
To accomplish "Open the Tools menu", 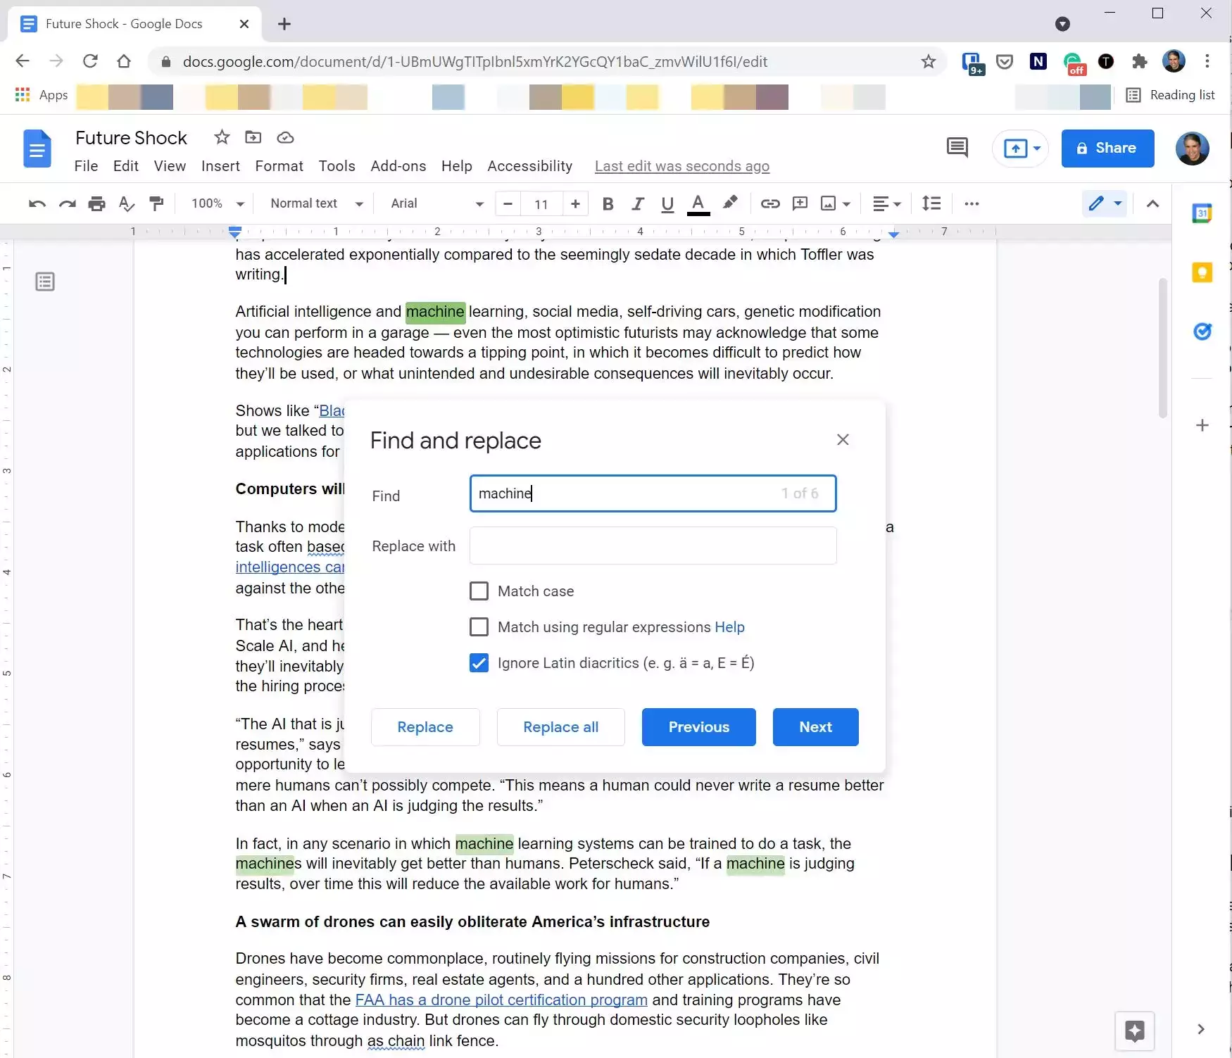I will 337,166.
